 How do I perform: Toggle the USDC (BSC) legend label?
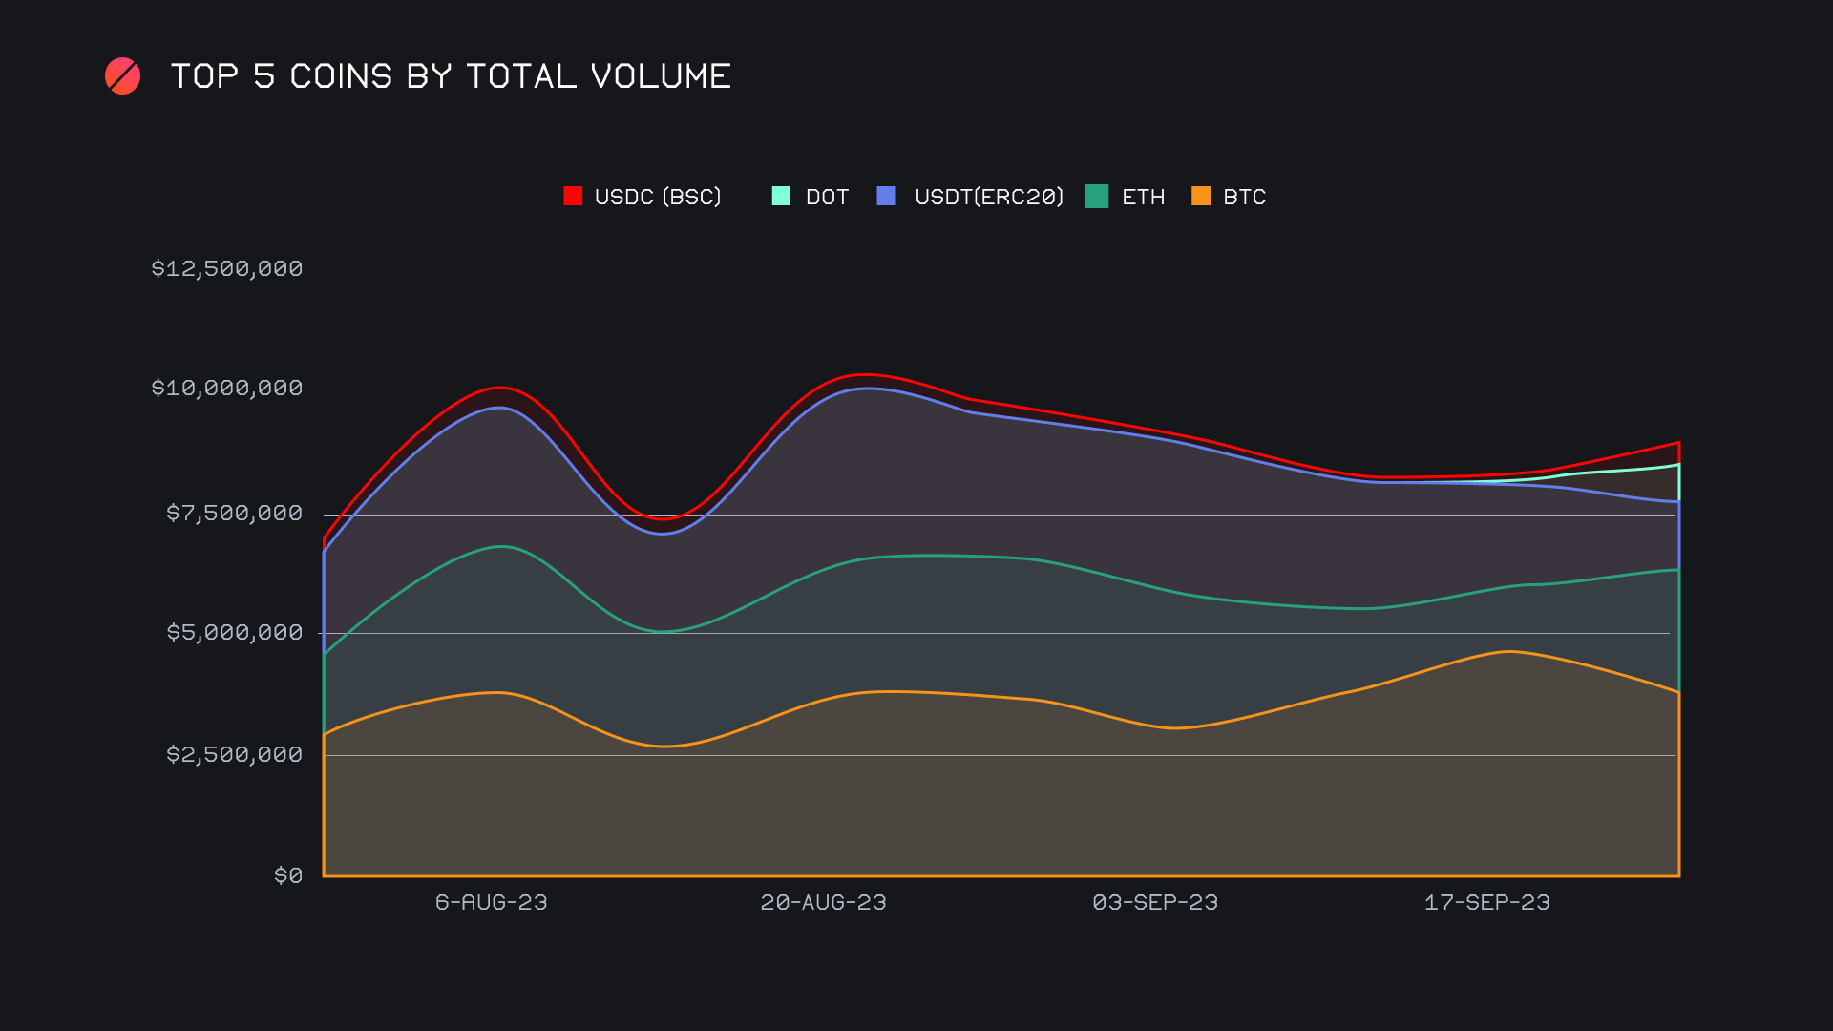click(658, 197)
